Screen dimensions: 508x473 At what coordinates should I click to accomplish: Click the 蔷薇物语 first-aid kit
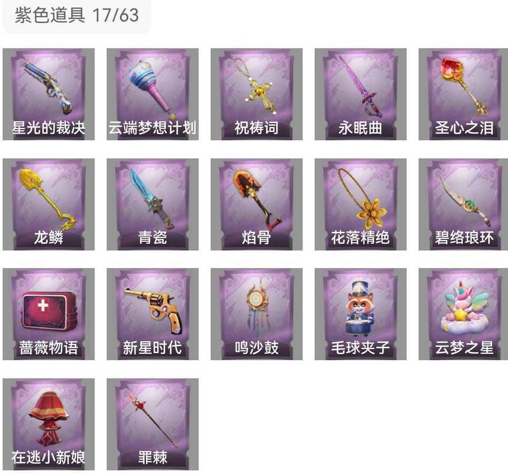(48, 314)
